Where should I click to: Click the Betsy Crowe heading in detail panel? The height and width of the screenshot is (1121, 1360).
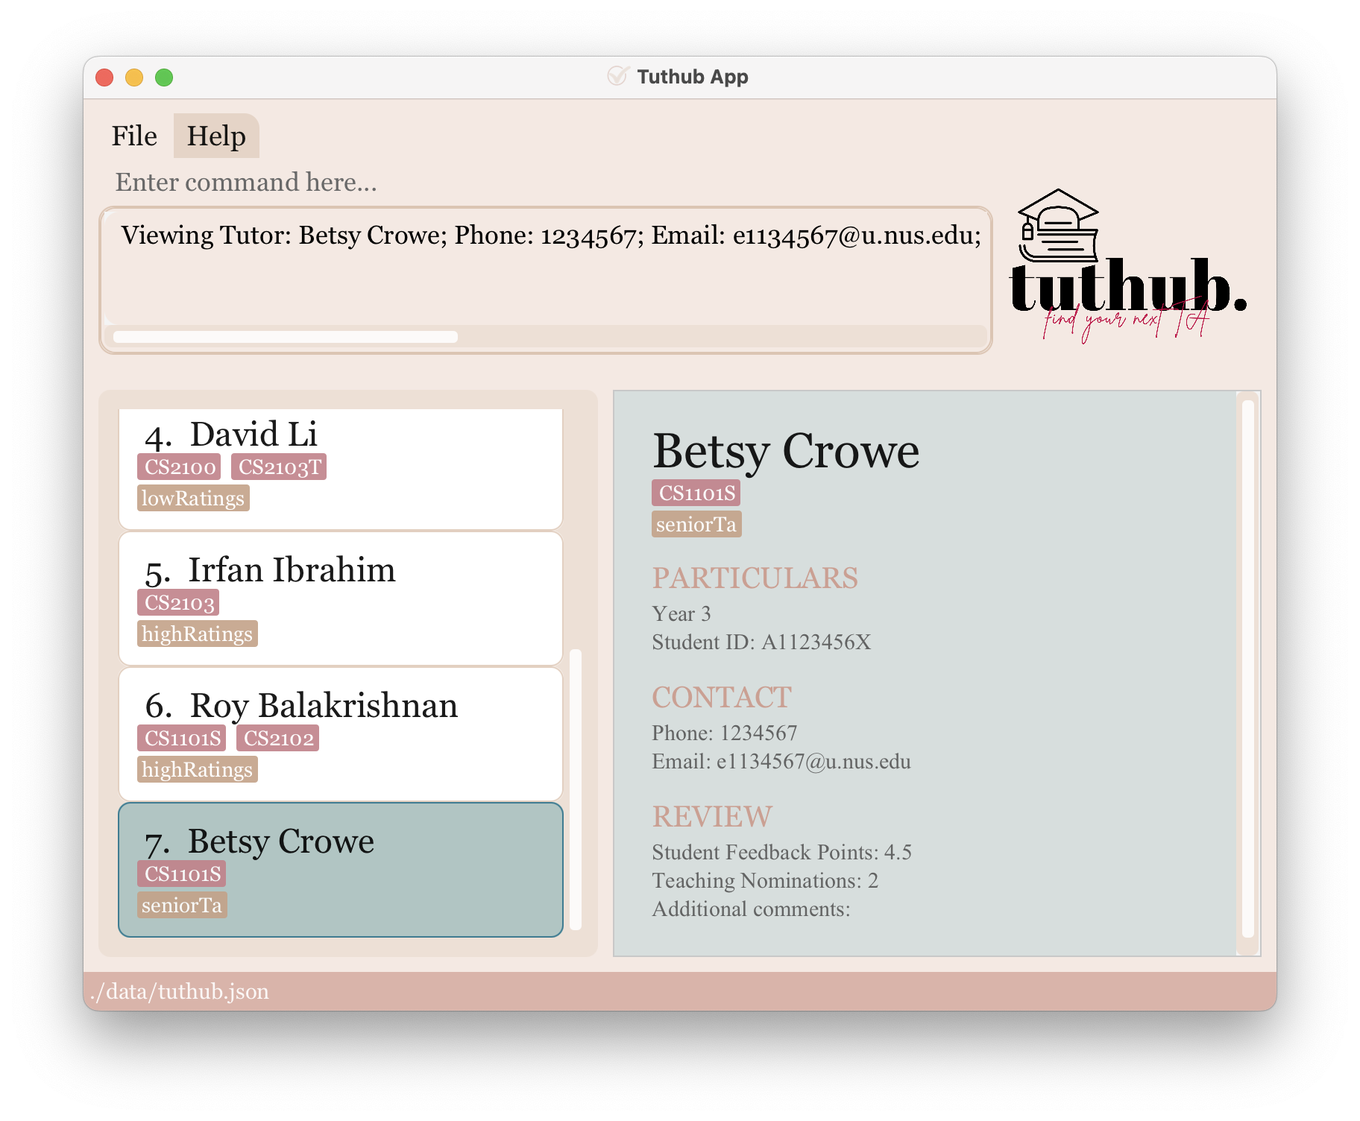786,450
